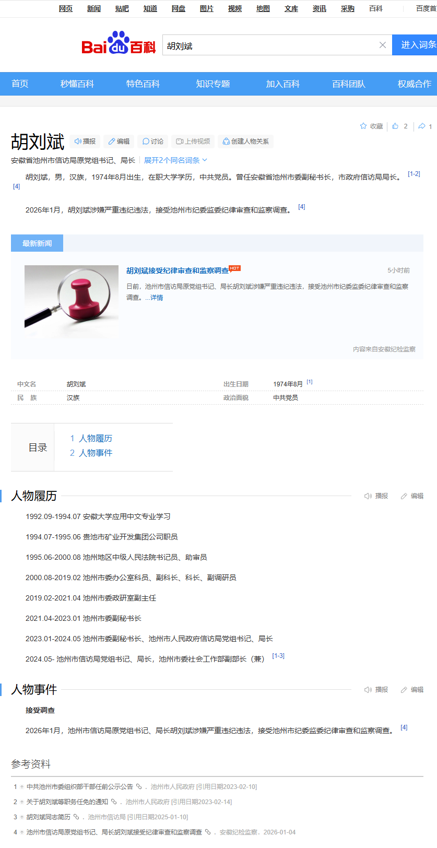437x848 pixels.
Task: Click the 详情 link in news summary
Action: point(157,298)
